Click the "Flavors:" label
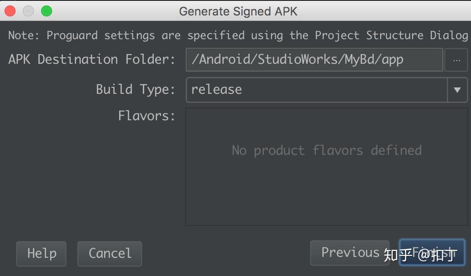 pyautogui.click(x=146, y=116)
